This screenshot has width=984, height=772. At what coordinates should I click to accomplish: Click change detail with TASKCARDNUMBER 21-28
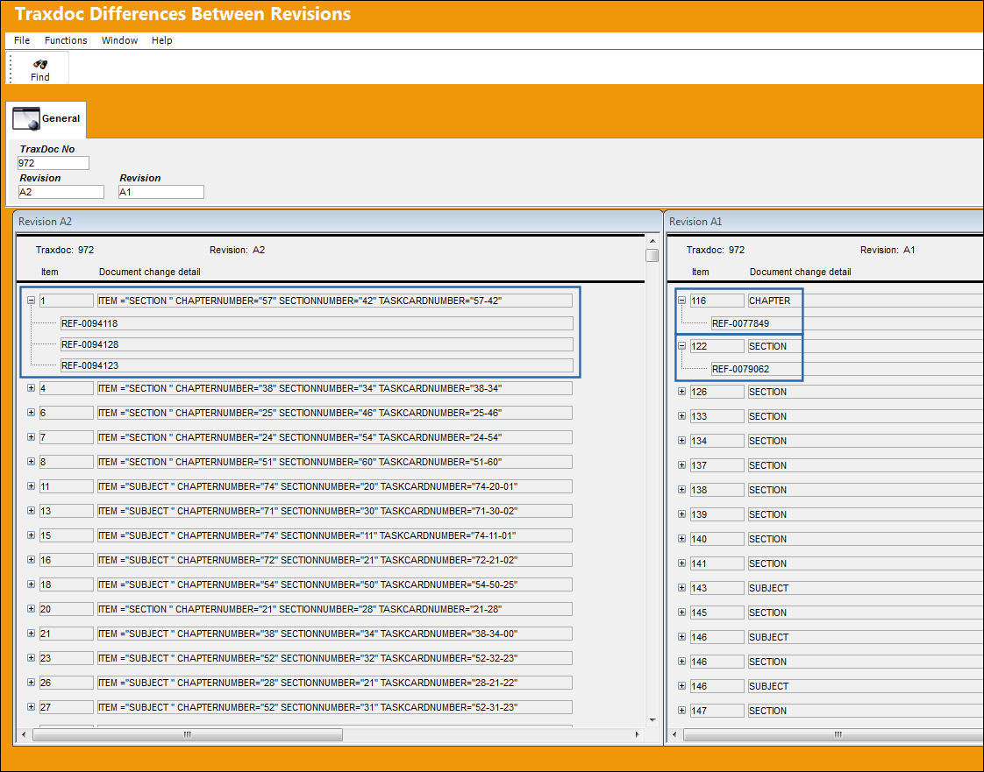[x=334, y=608]
